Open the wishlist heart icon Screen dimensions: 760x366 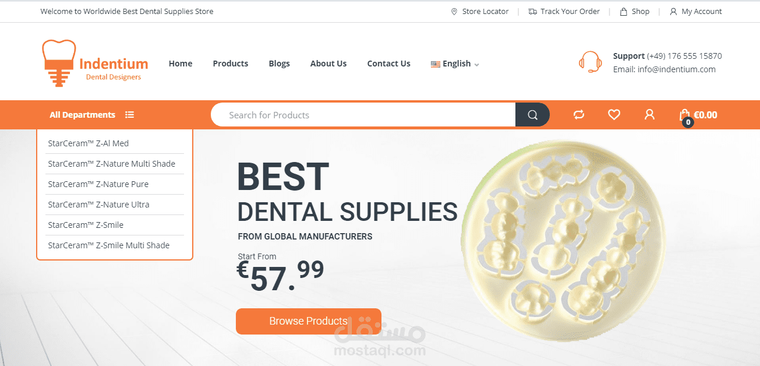[x=614, y=115]
